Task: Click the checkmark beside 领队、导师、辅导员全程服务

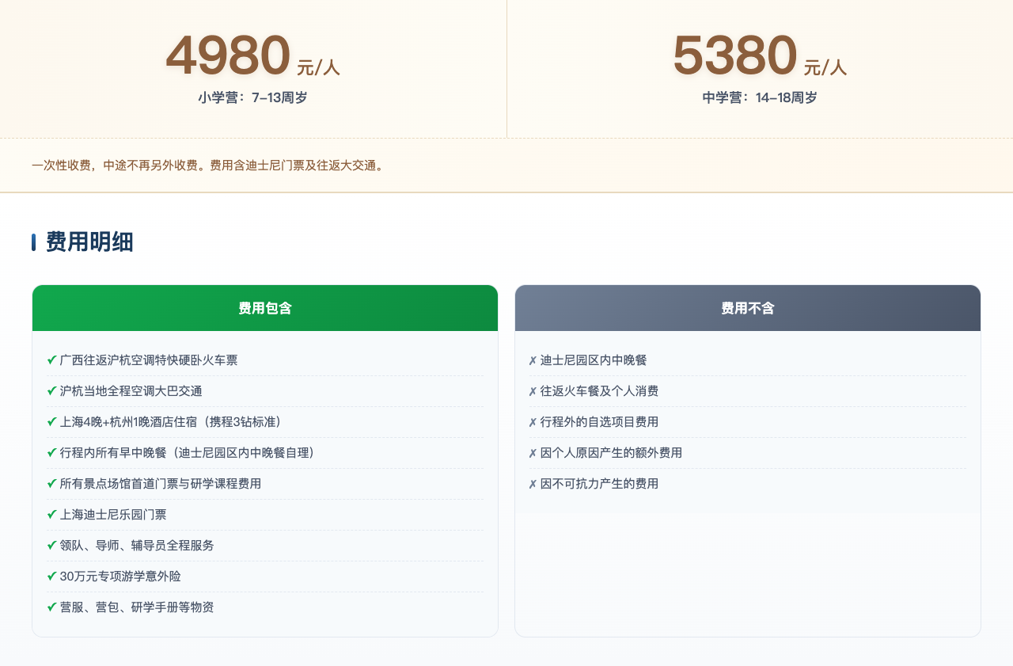Action: coord(51,545)
